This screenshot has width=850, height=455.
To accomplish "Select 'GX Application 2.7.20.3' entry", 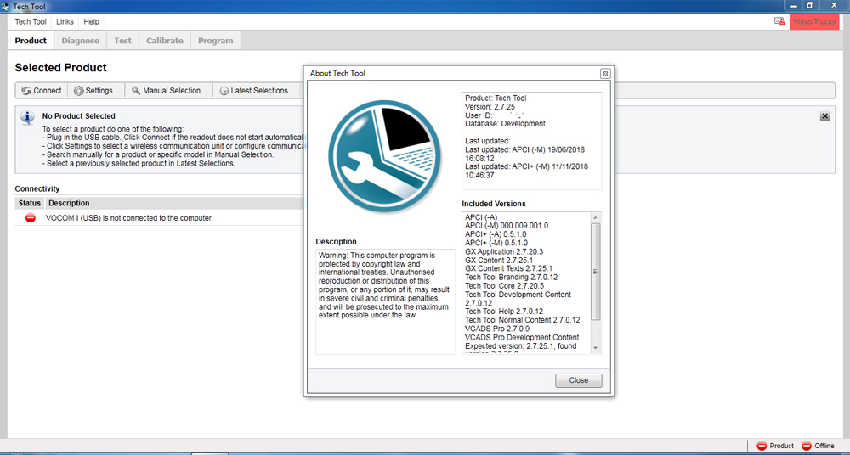I will click(x=504, y=251).
